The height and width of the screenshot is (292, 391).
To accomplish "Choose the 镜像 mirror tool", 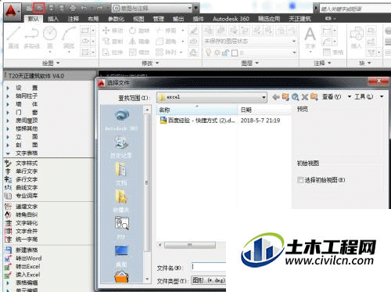I will [139, 41].
